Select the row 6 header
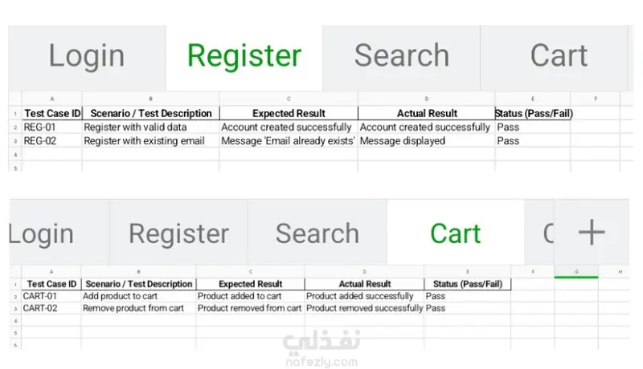 click(15, 343)
